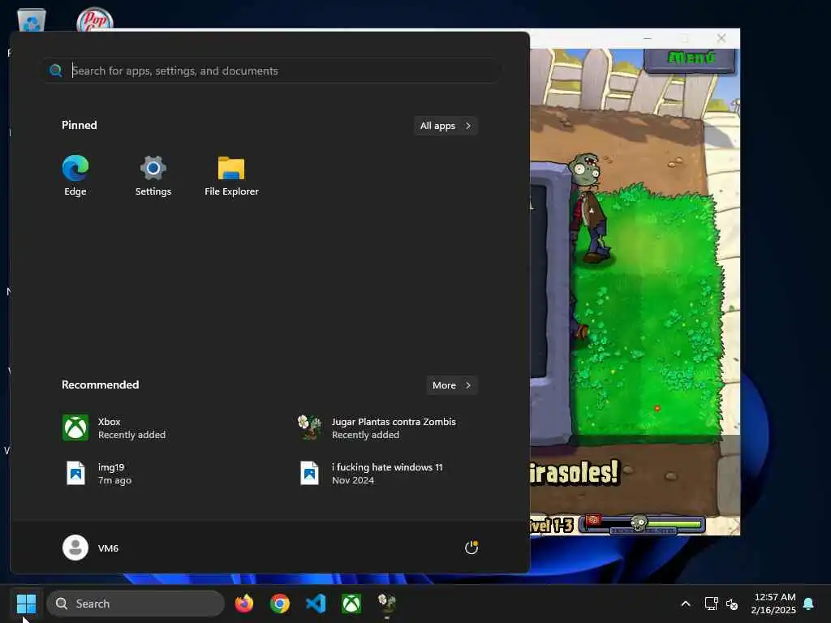Screen dimensions: 831x623
Task: Open the pinned Settings app
Action: click(153, 176)
